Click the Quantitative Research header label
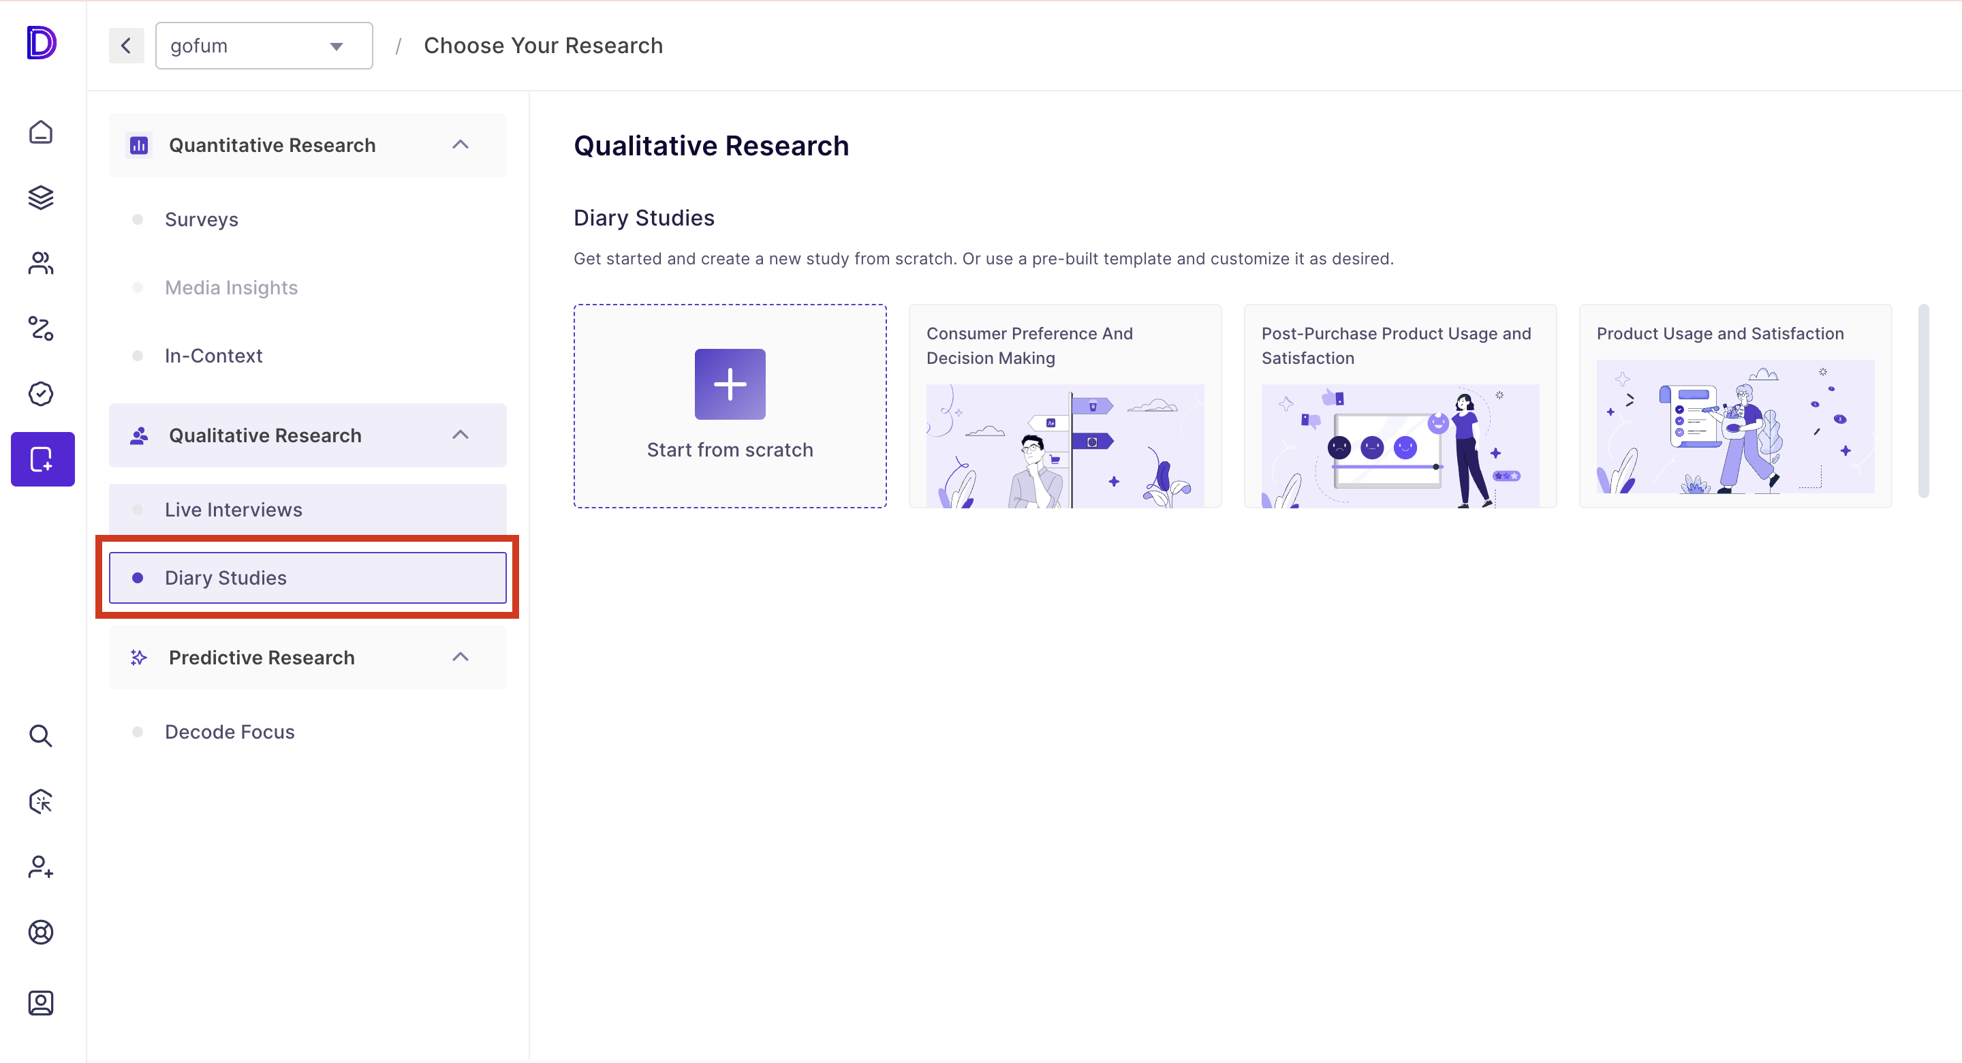 click(272, 144)
